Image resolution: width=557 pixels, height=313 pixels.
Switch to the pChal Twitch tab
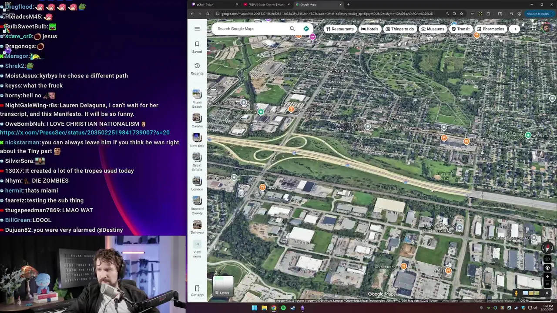215,4
